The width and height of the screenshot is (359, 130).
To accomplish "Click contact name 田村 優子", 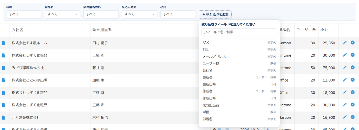I will tap(100, 43).
